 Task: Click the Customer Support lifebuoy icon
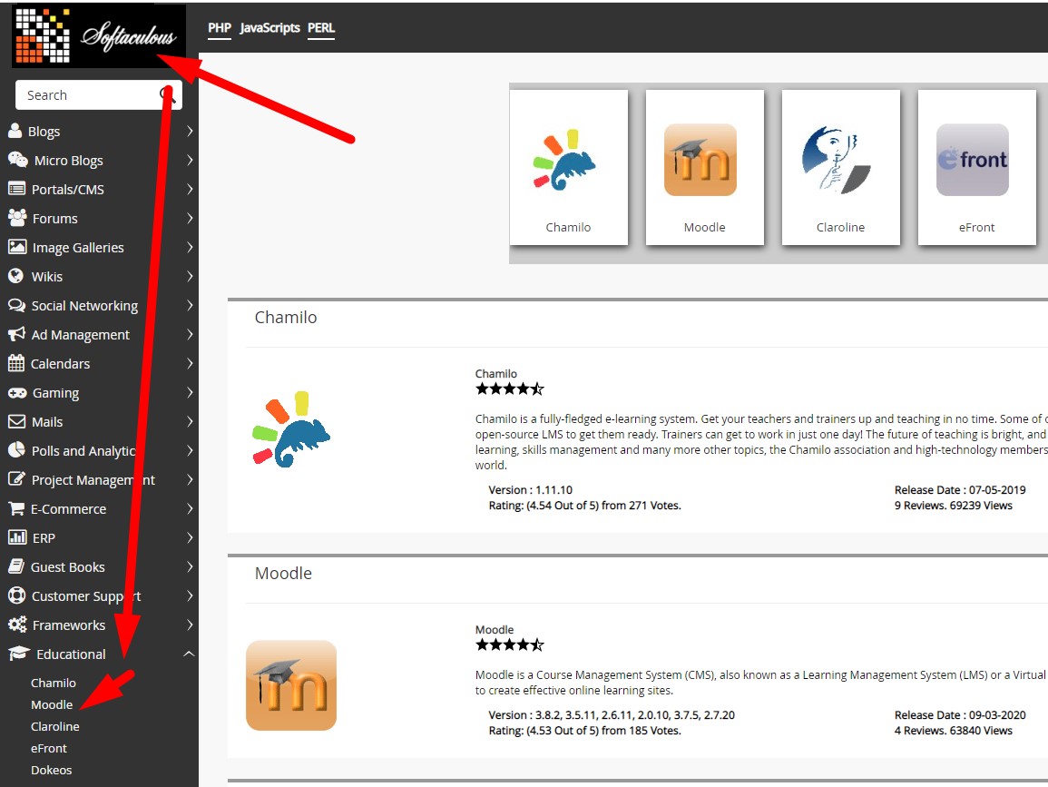click(16, 595)
